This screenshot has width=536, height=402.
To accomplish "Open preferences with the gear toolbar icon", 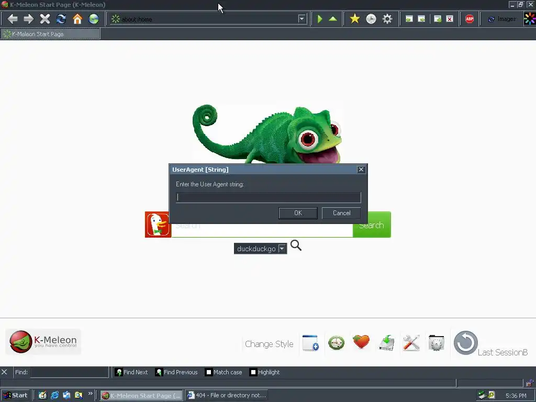I will tap(387, 19).
